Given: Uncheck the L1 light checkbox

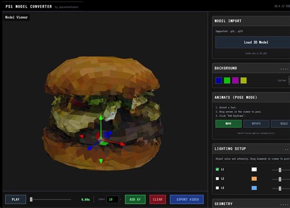Looking at the screenshot, I should coord(217,169).
